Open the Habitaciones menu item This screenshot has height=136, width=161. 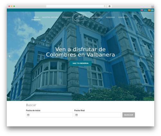pyautogui.click(x=96, y=17)
